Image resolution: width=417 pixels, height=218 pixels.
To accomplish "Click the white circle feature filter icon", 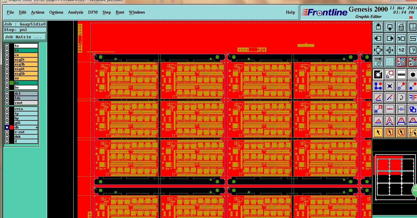I will pos(378,74).
